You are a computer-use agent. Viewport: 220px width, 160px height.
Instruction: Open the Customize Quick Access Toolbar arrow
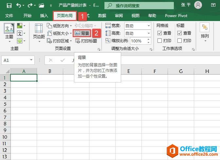pos(51,6)
